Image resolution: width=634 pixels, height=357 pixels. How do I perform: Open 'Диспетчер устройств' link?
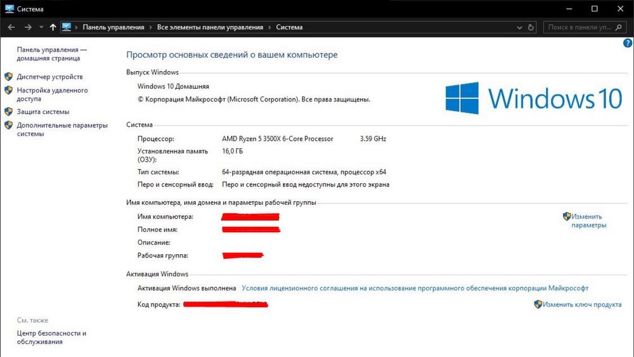49,77
